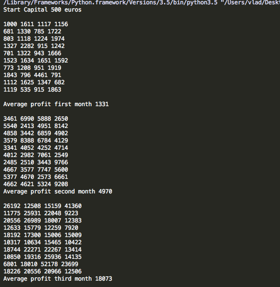The height and width of the screenshot is (287, 280).
Task: Click the value 2282 in first block
Action: (27, 46)
